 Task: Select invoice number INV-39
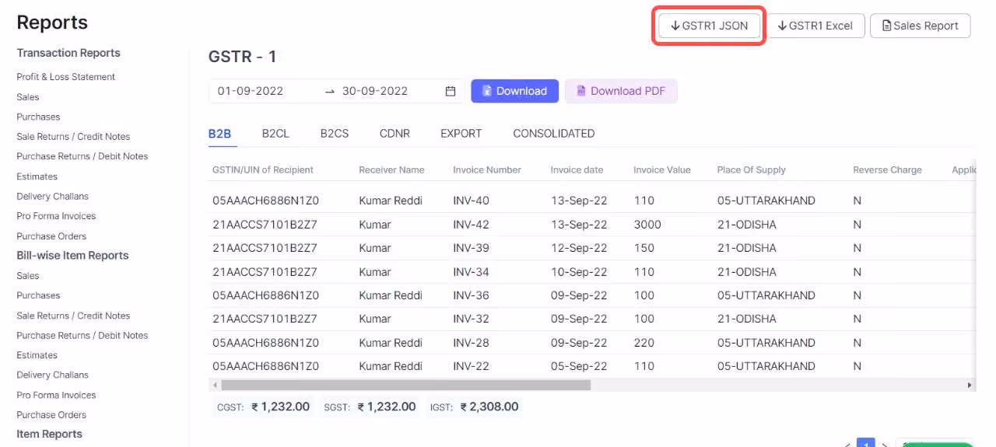(472, 248)
